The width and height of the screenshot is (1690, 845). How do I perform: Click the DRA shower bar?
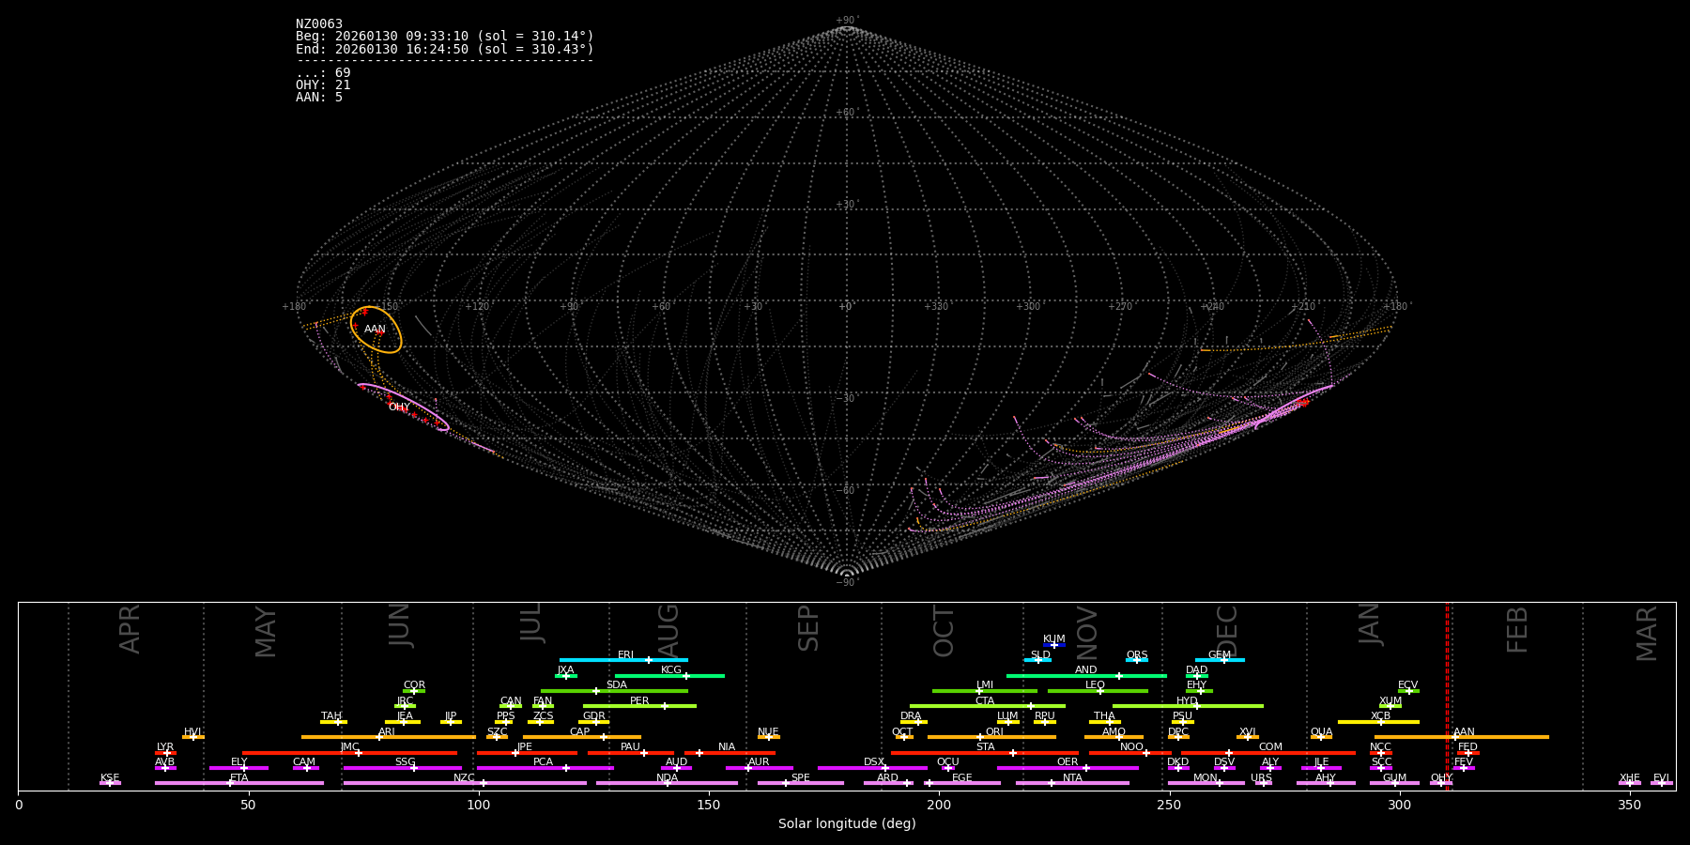point(914,722)
